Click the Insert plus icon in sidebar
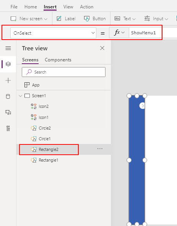 8,80
